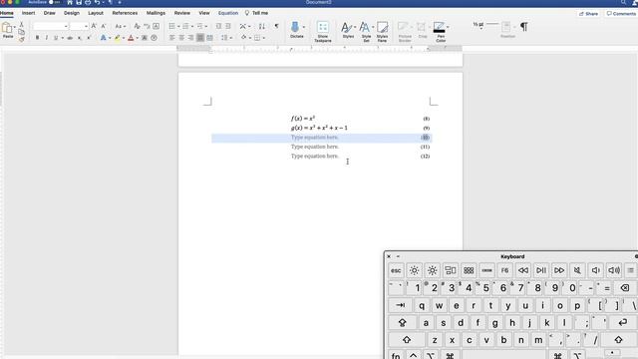Click the shrink font size icon

tap(104, 26)
